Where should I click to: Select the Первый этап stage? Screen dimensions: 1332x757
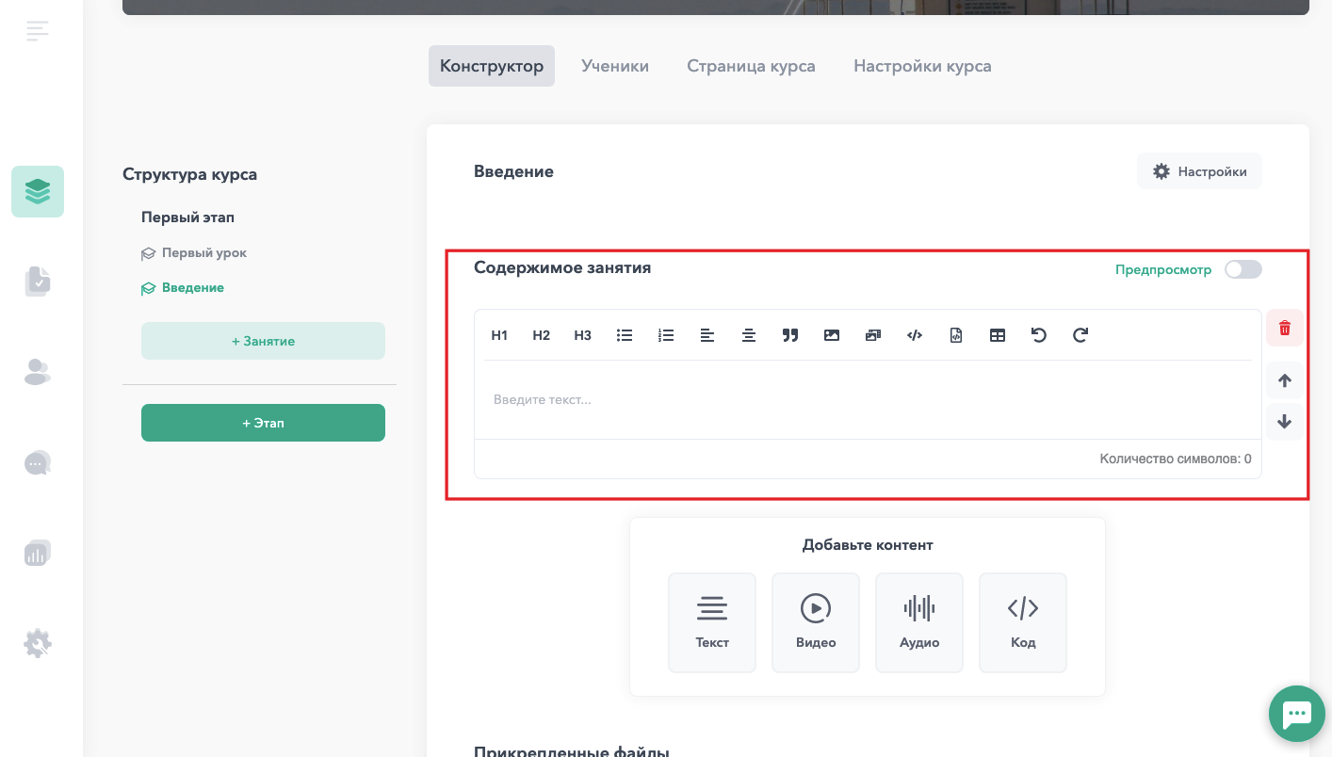coord(187,217)
